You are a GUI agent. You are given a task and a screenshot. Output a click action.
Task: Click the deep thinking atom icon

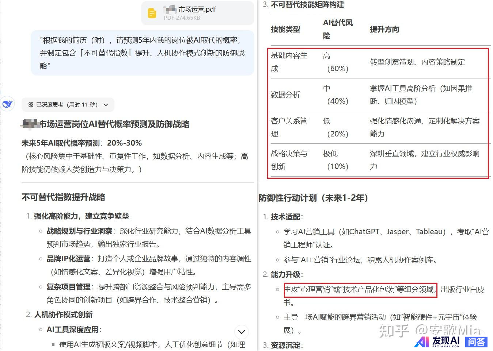(x=31, y=105)
